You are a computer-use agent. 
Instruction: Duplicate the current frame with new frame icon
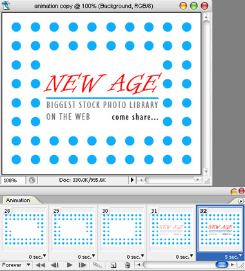tap(113, 265)
